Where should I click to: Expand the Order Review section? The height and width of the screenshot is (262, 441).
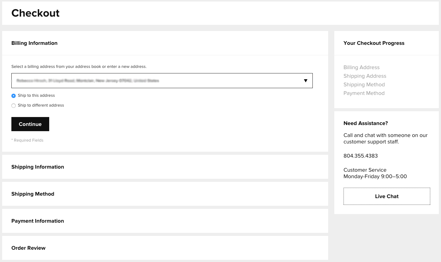pos(28,248)
